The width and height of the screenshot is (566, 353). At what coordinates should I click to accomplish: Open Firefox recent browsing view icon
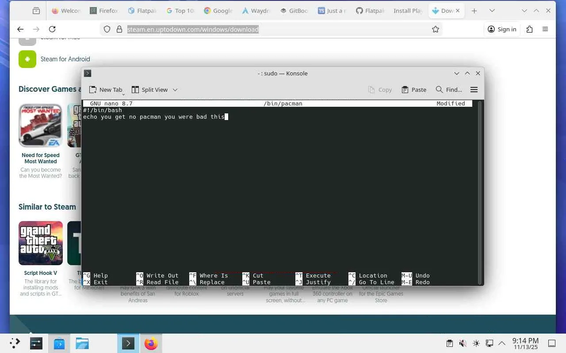pos(36,11)
